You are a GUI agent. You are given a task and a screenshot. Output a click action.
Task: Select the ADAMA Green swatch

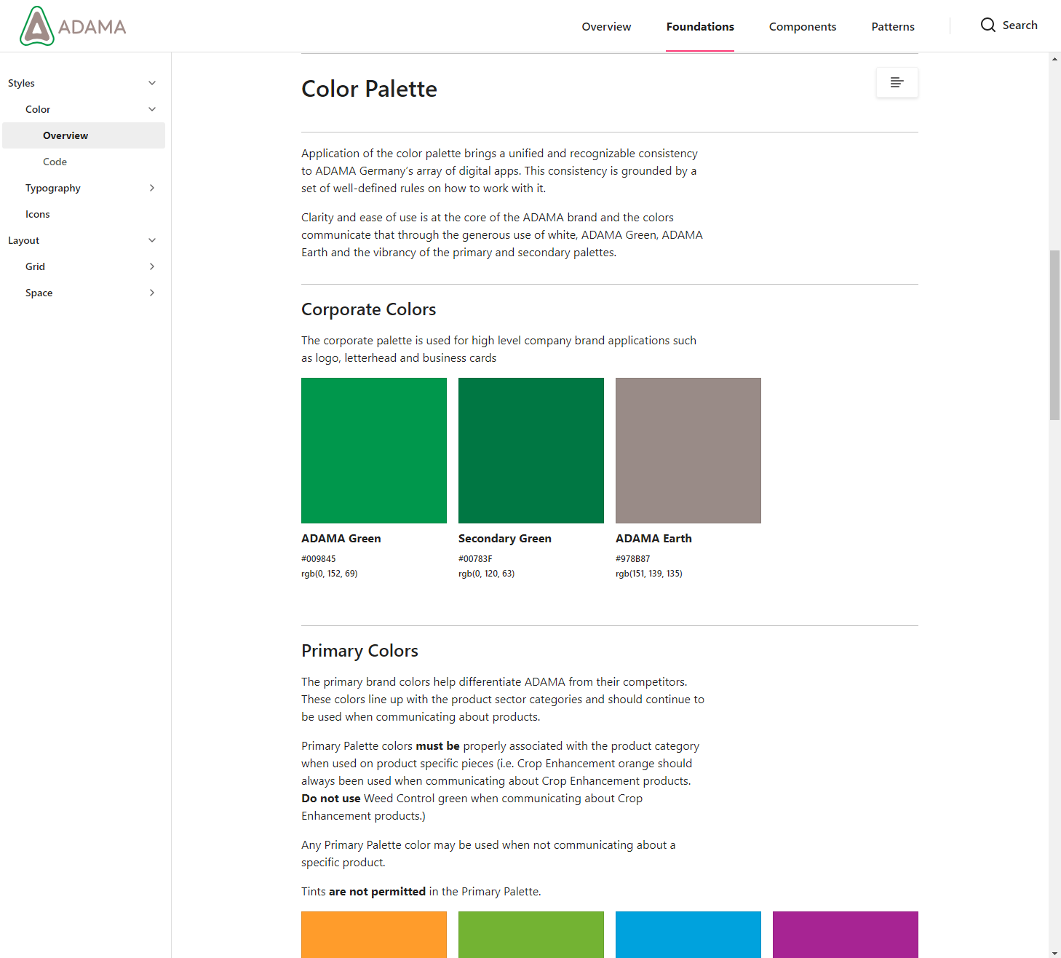tap(374, 451)
